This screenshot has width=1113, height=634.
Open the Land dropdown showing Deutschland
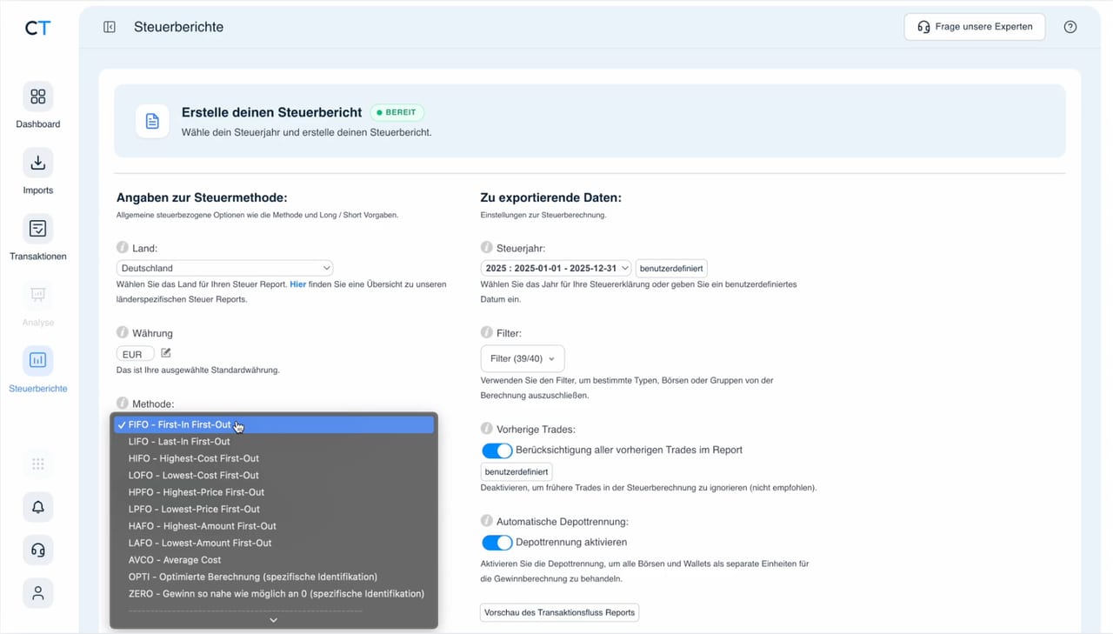224,269
